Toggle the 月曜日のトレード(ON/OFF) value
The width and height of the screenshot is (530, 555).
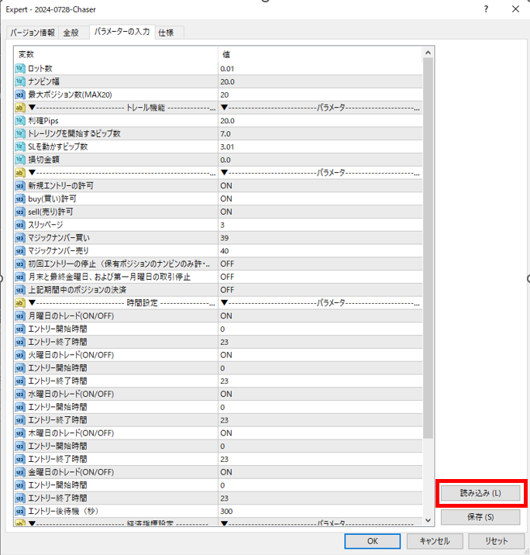click(x=226, y=316)
